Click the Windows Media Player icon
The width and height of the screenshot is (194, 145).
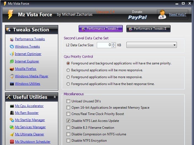click(x=12, y=76)
